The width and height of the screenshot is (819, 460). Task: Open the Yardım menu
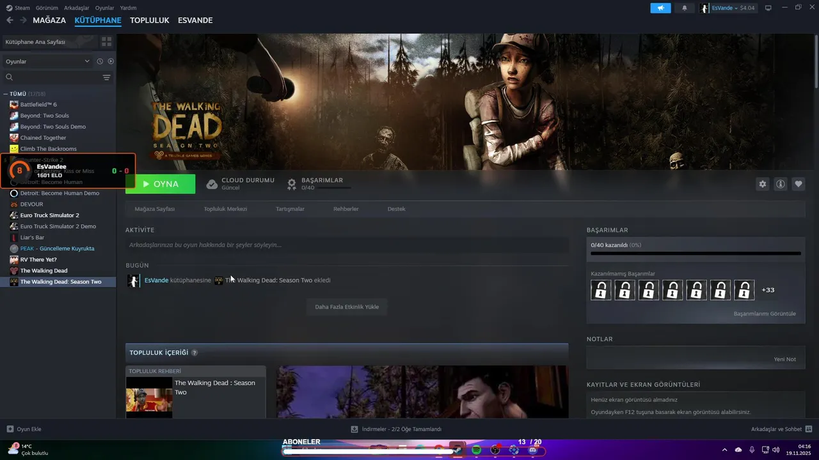[x=128, y=8]
